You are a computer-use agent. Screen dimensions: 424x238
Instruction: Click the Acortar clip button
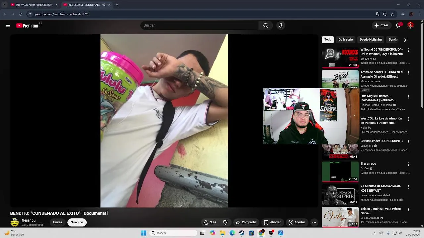click(296, 222)
